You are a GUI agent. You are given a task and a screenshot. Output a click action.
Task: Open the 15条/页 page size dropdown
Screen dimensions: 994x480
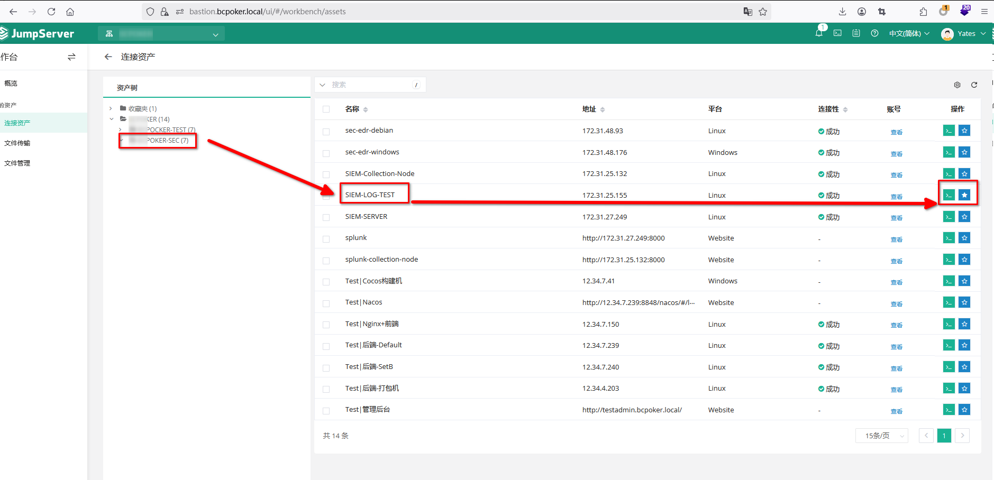pyautogui.click(x=881, y=436)
